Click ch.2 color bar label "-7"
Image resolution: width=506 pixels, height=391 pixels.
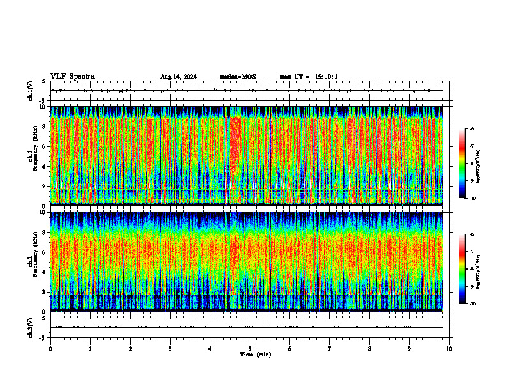[x=471, y=252]
